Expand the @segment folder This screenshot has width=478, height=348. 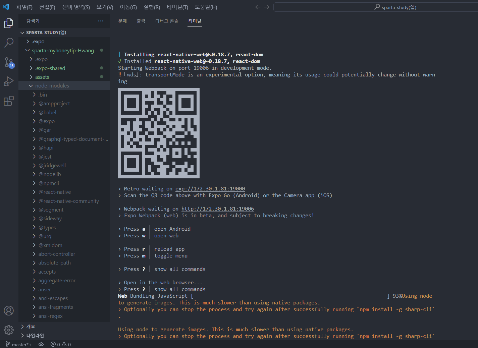[64, 210]
